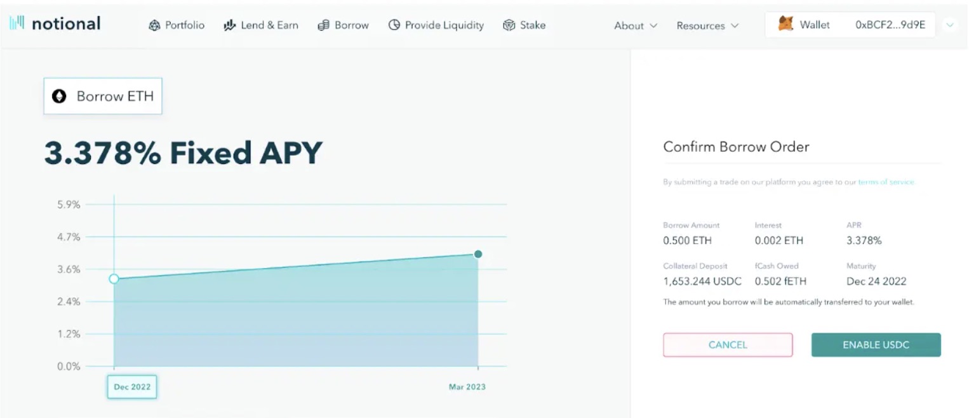Click the Lend & Earn chart icon
This screenshot has height=418, width=969.
pos(229,25)
